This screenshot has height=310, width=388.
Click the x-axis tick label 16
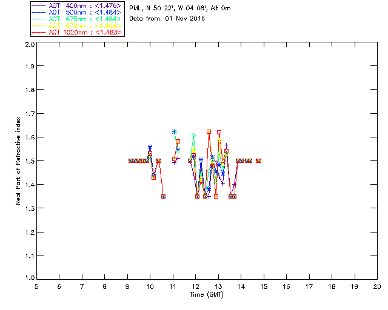point(287,286)
